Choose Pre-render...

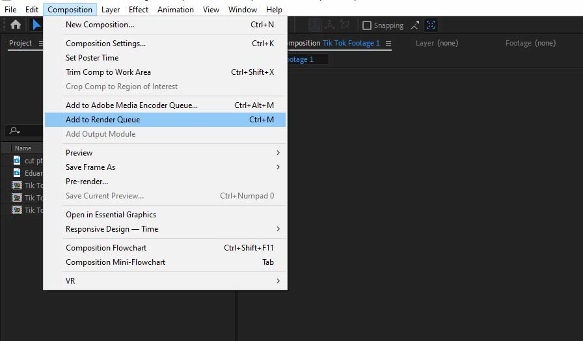(x=165, y=182)
